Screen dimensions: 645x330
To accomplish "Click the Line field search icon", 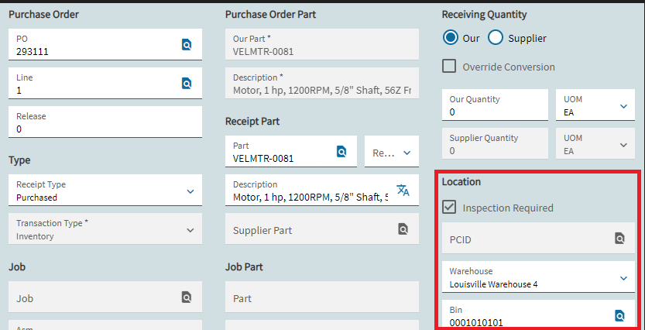I will point(186,84).
